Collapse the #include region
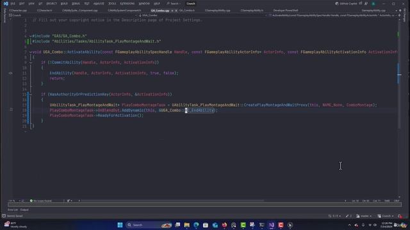The width and height of the screenshot is (410, 230). (30, 36)
